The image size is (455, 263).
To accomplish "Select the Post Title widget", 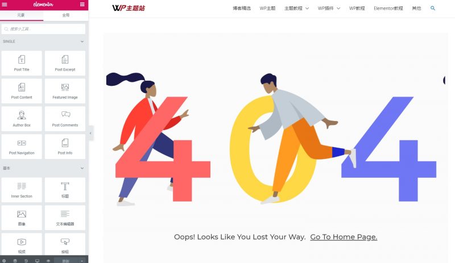I will (22, 63).
